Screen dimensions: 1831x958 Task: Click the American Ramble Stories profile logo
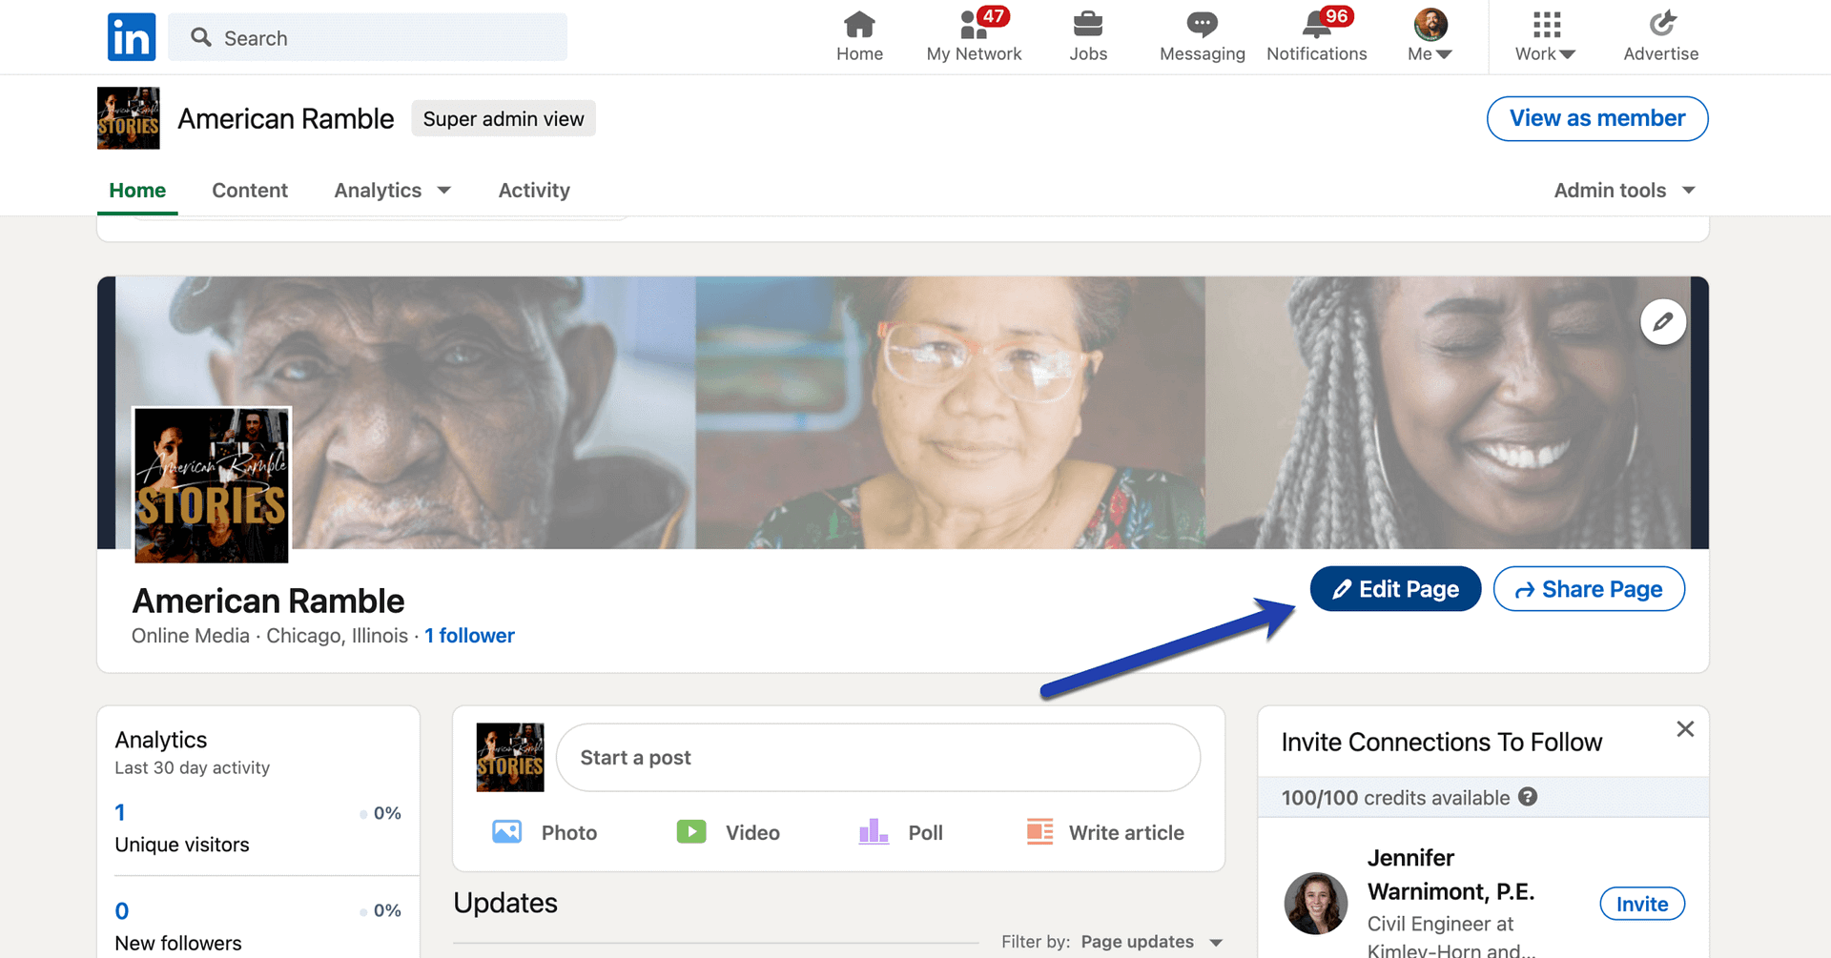212,484
